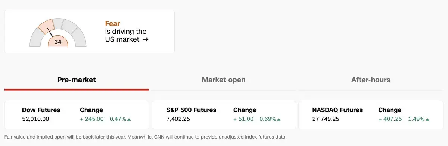Click the Dow Futures green up triangle
This screenshot has width=448, height=146.
click(x=129, y=119)
